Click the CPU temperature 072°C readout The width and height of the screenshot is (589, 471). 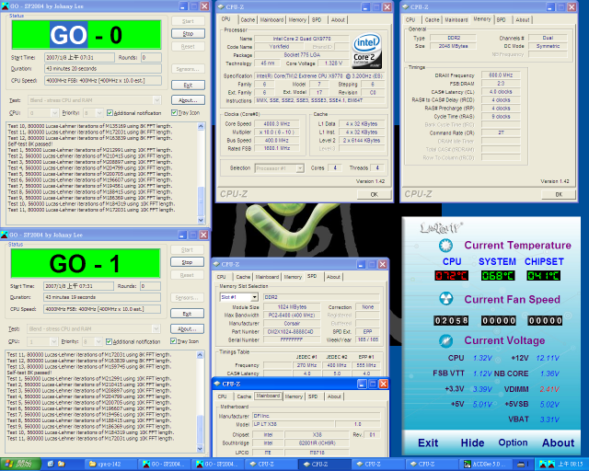coord(451,276)
